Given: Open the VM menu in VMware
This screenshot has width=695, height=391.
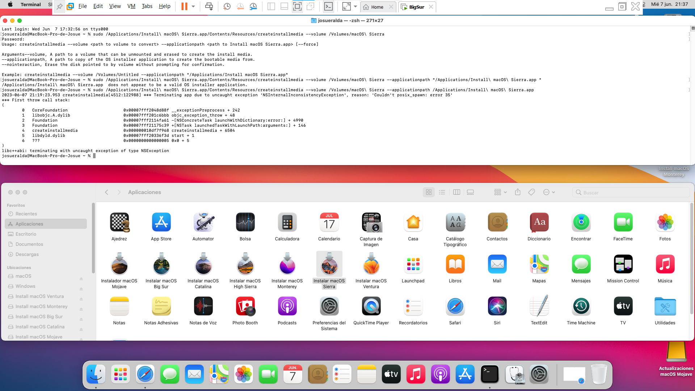Looking at the screenshot, I should 131,6.
